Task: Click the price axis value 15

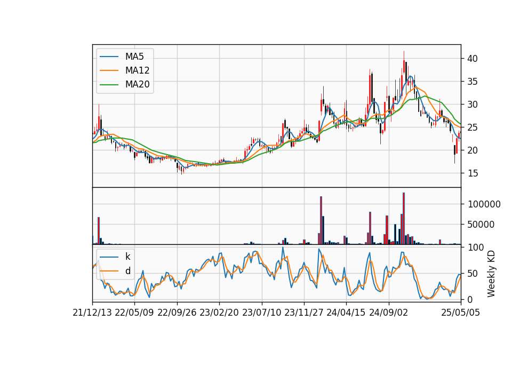Action: click(x=473, y=173)
